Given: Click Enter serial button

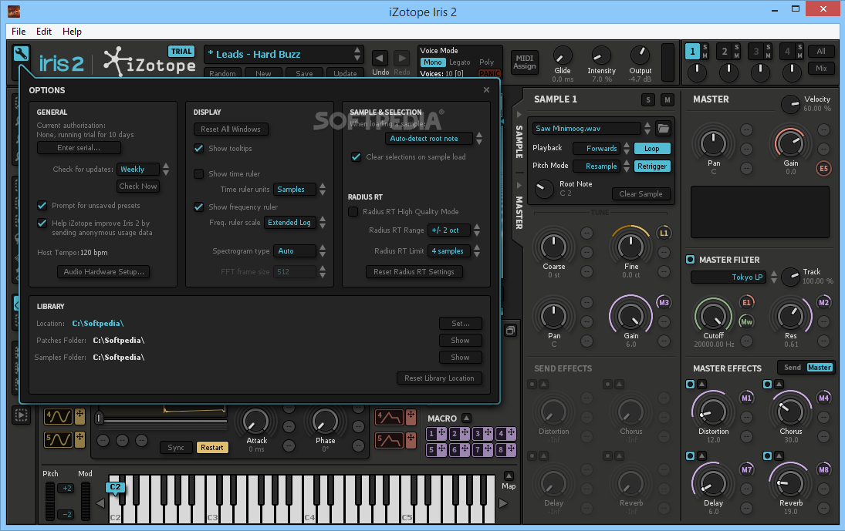Looking at the screenshot, I should [x=79, y=147].
